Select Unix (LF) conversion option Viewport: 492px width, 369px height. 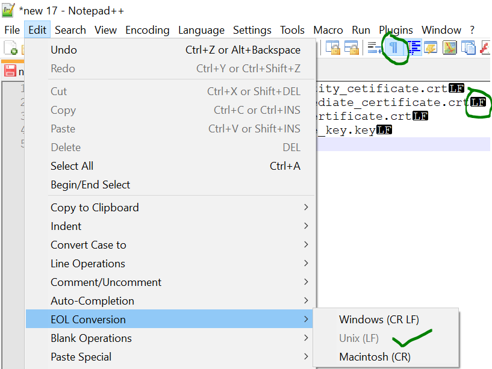[385, 338]
